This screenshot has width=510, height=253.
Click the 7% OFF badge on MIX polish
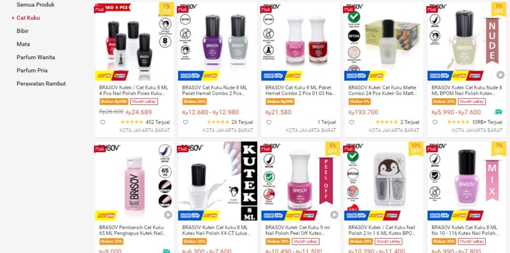tap(499, 148)
